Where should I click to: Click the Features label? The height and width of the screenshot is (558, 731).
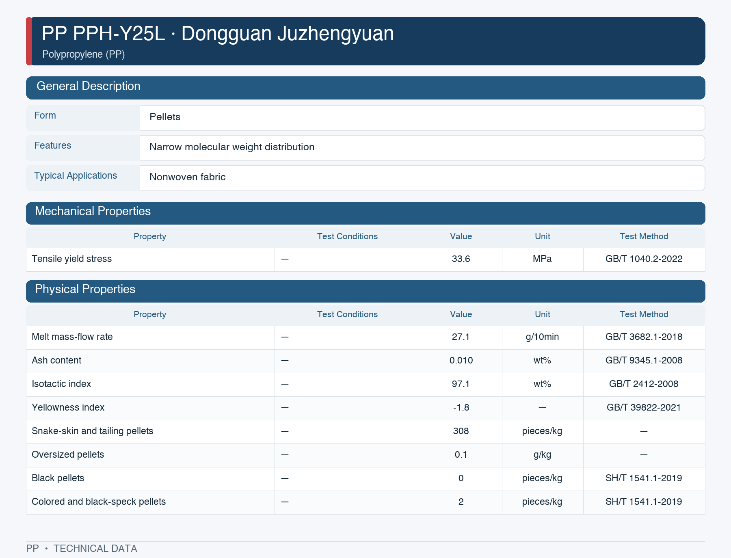[x=52, y=146]
